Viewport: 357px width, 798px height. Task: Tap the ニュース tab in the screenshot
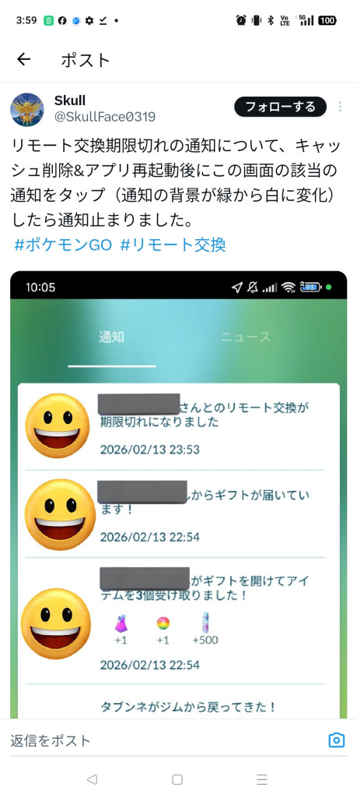pos(245,337)
